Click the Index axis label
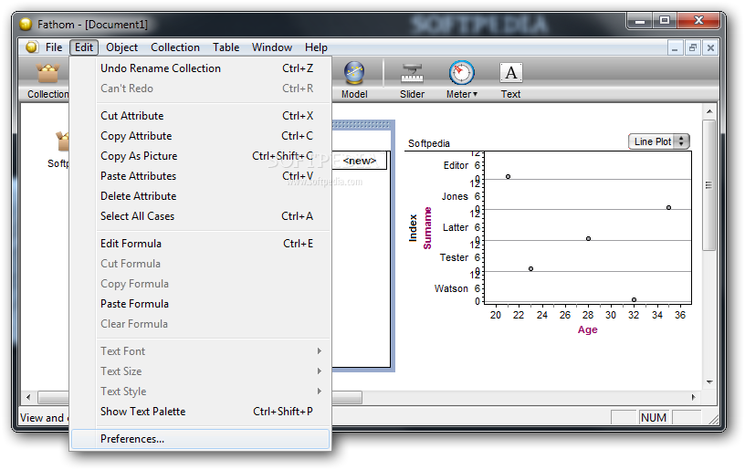The width and height of the screenshot is (745, 470). click(x=413, y=228)
